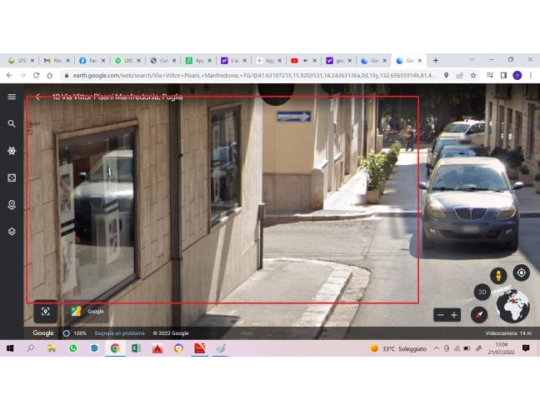Click the browser forward arrow
This screenshot has width=540, height=410.
22,75
